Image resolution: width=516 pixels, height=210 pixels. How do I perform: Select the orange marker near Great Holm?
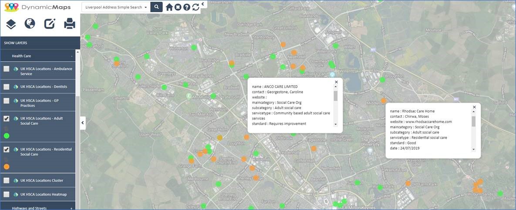point(220,138)
